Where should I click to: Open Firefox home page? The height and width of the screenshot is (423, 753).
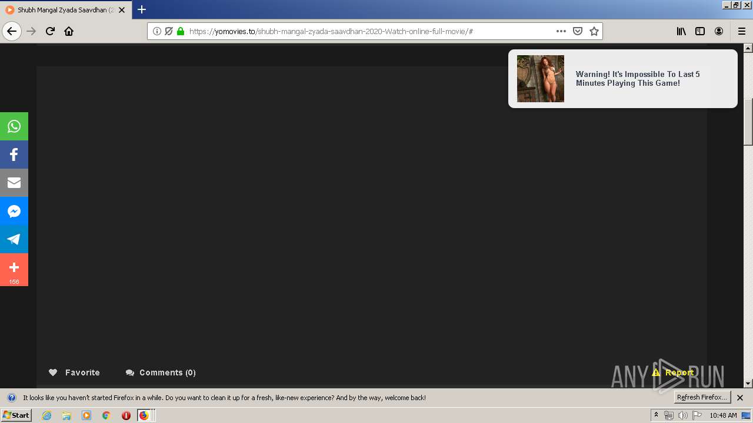[69, 31]
